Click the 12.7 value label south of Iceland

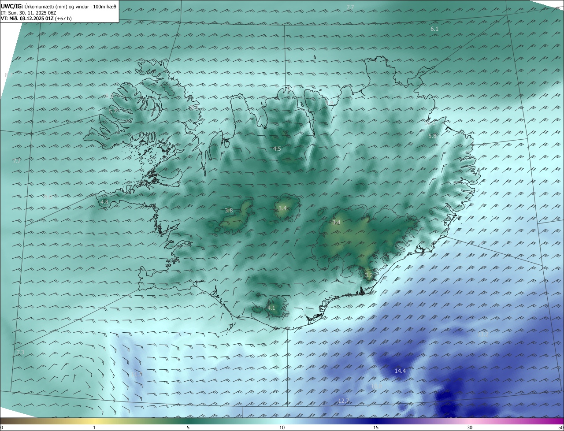[x=344, y=401]
